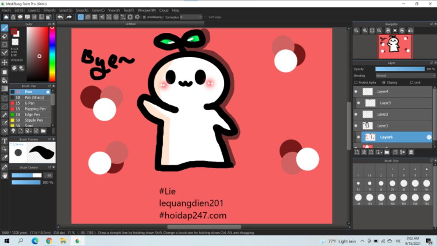Open Google Chrome from the taskbar
Screen dimensions: 437x246
49,241
